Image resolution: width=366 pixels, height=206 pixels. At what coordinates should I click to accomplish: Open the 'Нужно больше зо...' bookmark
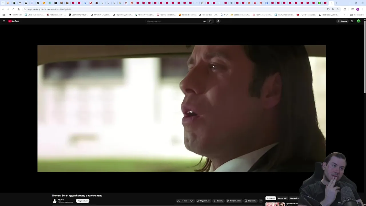coord(306,15)
